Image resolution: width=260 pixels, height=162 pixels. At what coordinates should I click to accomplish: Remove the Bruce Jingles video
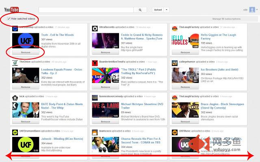pos(185,122)
